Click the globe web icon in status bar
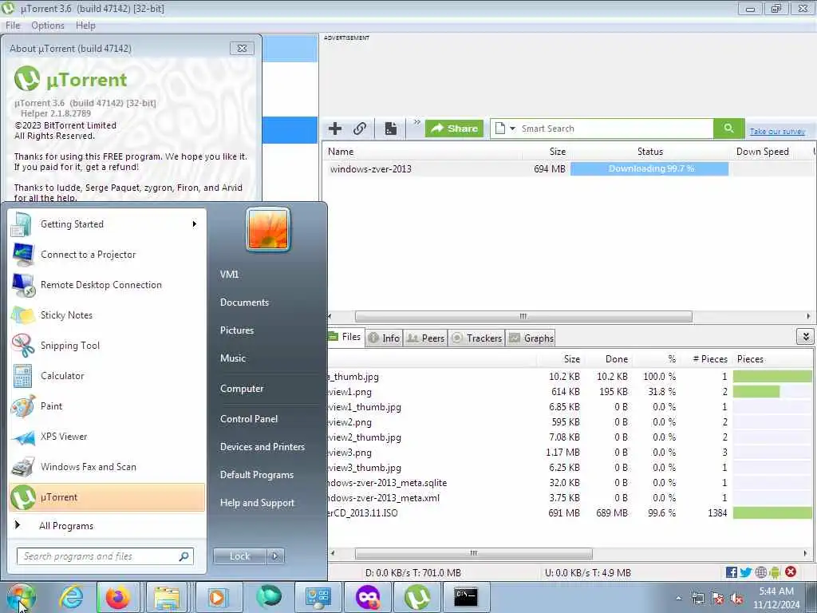 [x=760, y=572]
